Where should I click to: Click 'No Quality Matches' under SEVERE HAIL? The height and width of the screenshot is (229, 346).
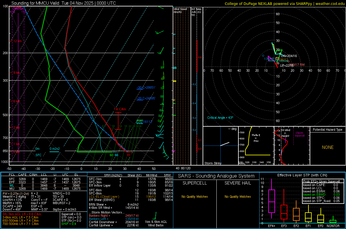pos(238,197)
